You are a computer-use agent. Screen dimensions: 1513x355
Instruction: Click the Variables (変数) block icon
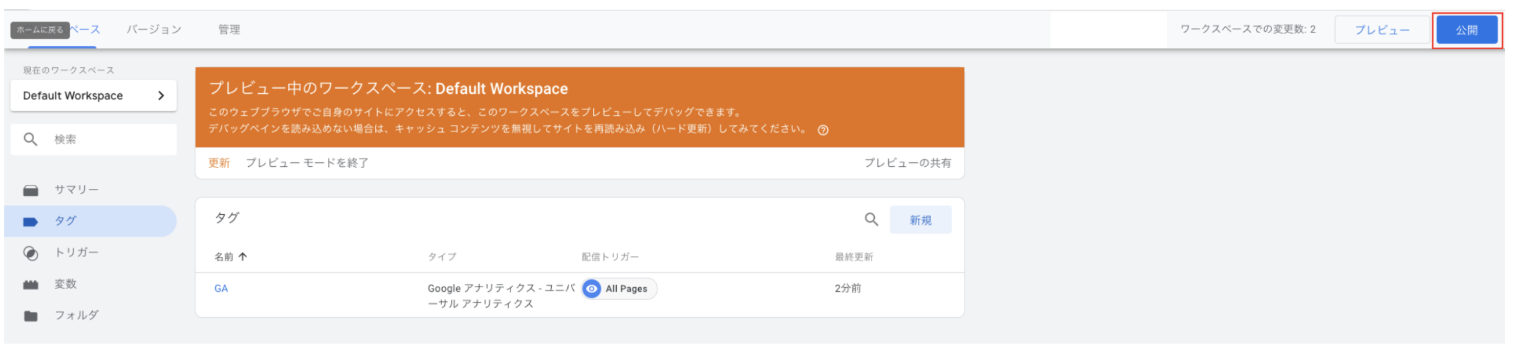pos(31,285)
